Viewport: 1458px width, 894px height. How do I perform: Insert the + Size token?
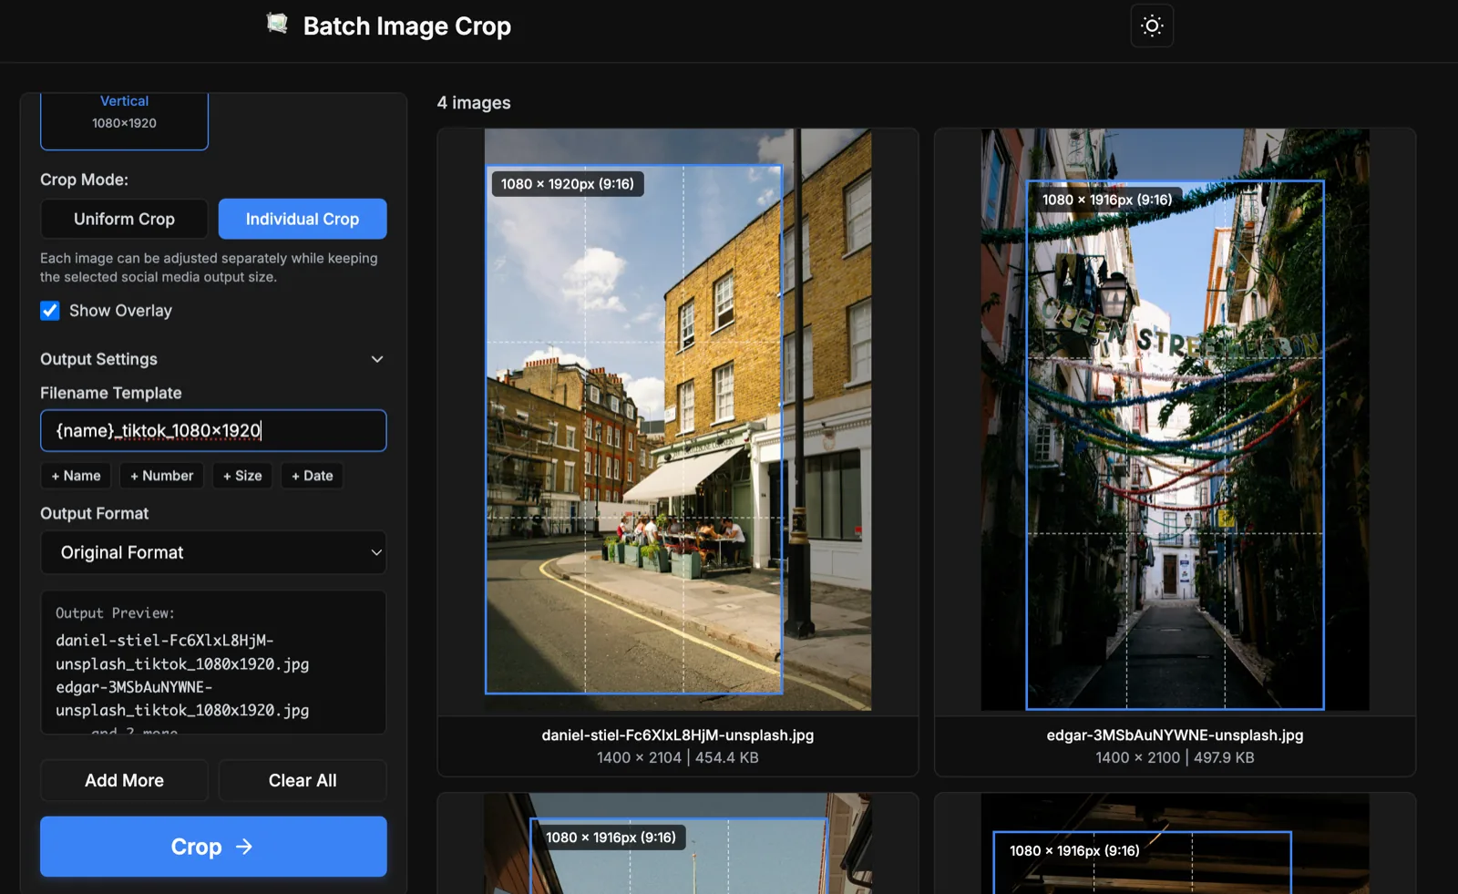242,476
